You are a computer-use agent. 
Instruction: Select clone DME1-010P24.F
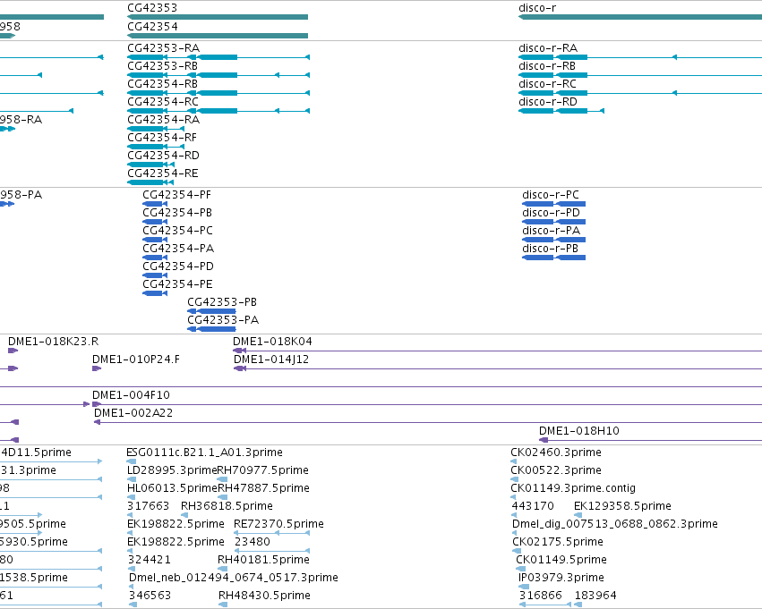click(136, 360)
